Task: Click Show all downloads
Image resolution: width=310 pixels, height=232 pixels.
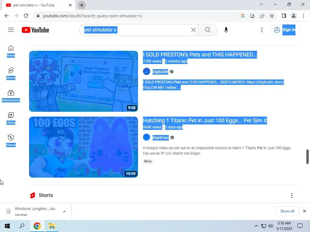Action: point(287,211)
